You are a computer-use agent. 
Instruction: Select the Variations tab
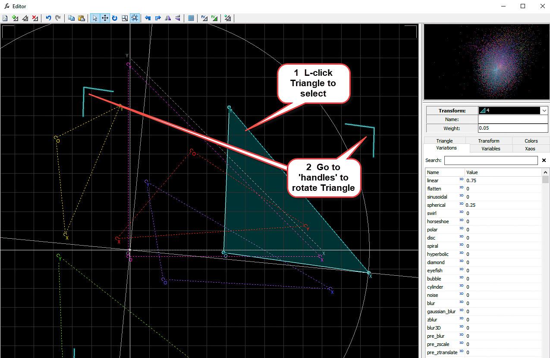[446, 148]
